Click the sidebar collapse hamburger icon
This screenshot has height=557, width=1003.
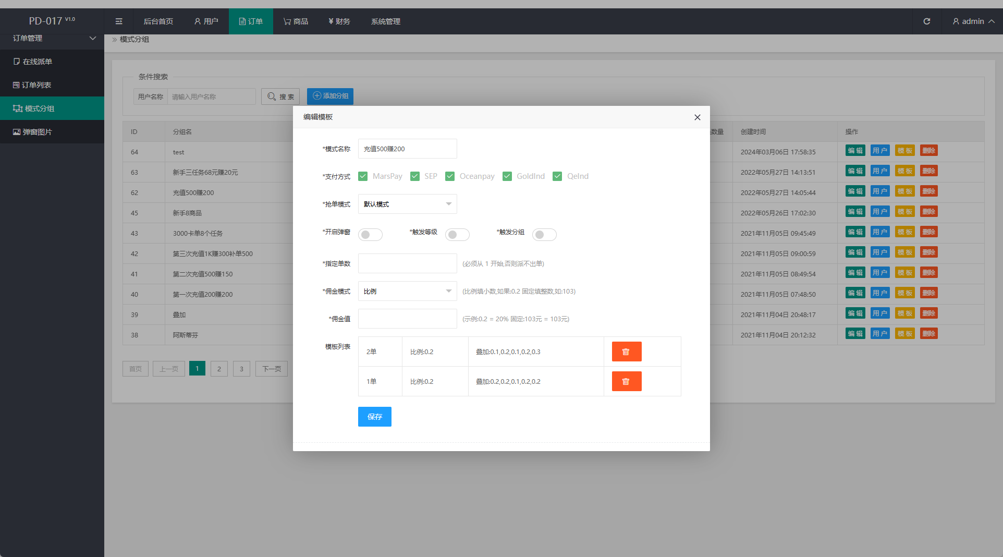click(119, 21)
